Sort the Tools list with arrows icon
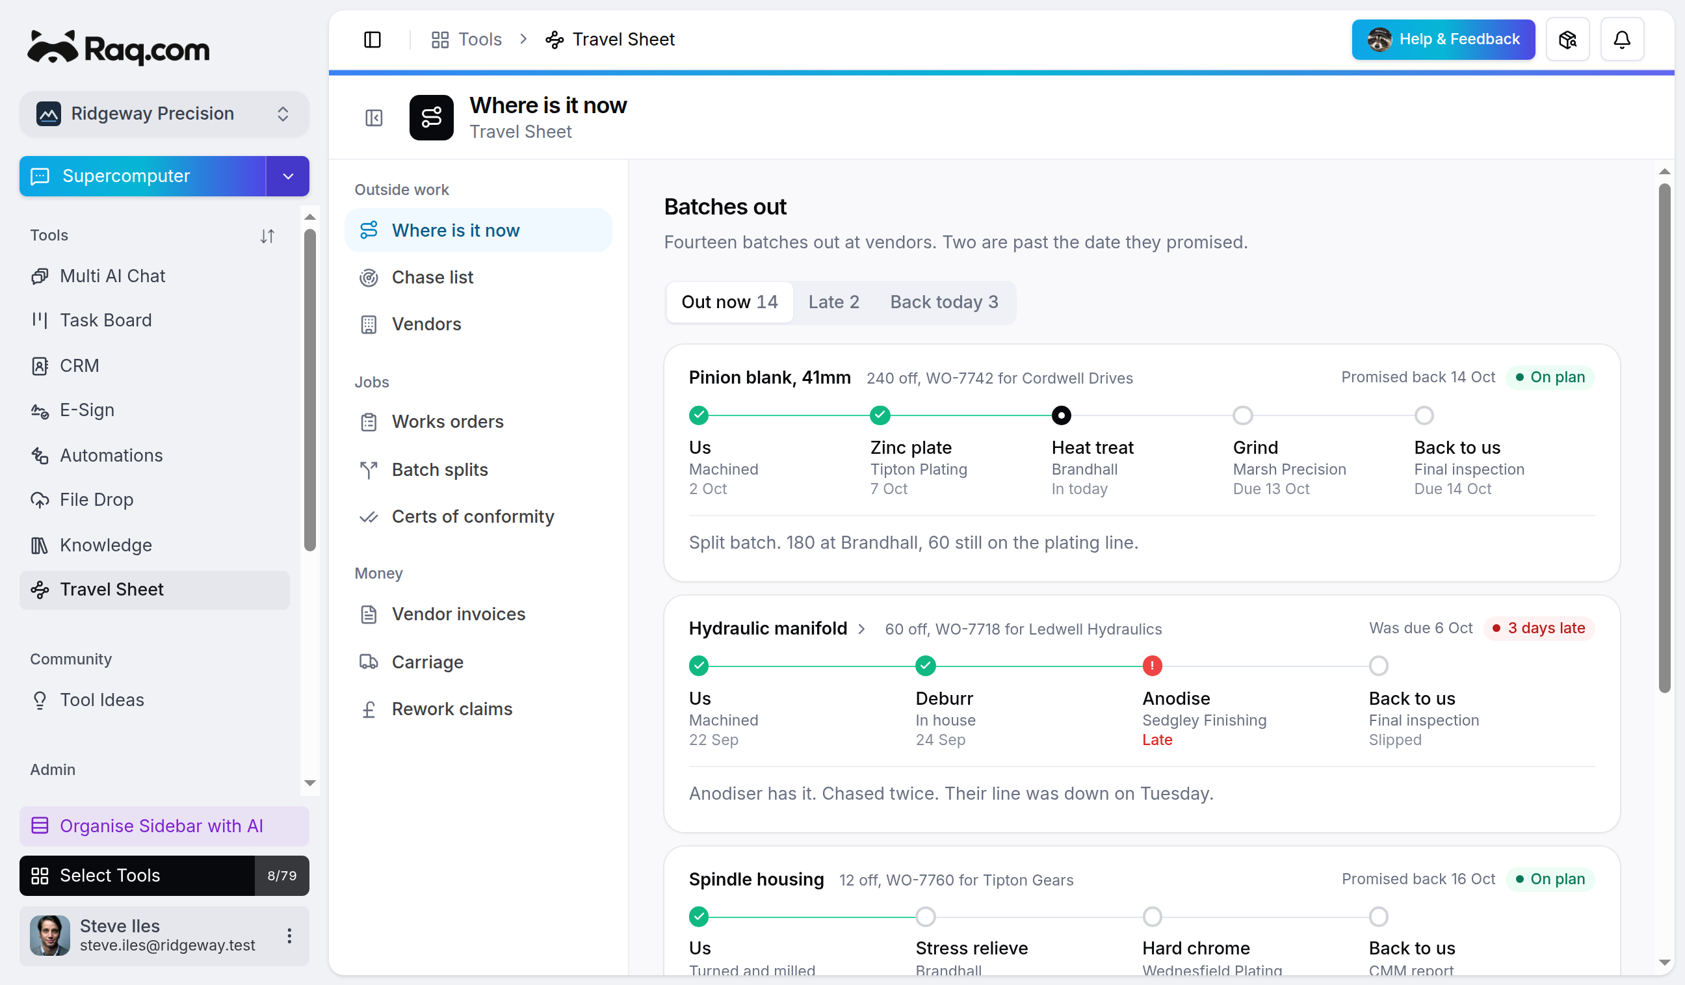The width and height of the screenshot is (1685, 985). click(267, 235)
